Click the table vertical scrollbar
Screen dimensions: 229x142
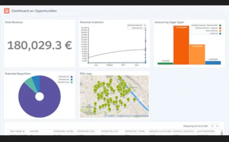(x=222, y=132)
